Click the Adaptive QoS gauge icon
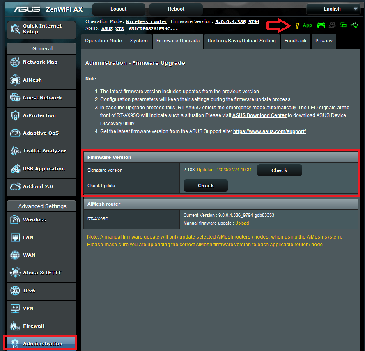The image size is (365, 351). point(15,133)
